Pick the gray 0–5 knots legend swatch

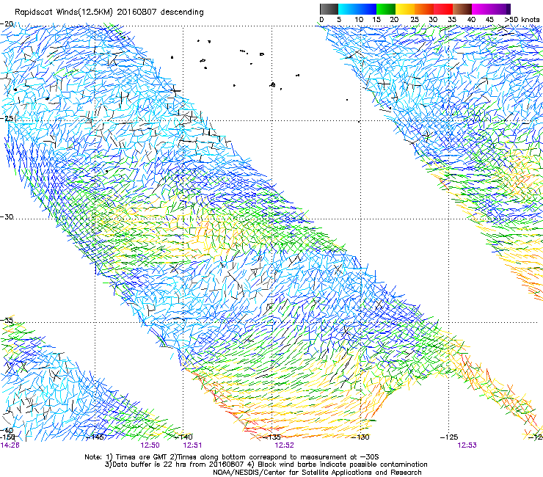329,9
